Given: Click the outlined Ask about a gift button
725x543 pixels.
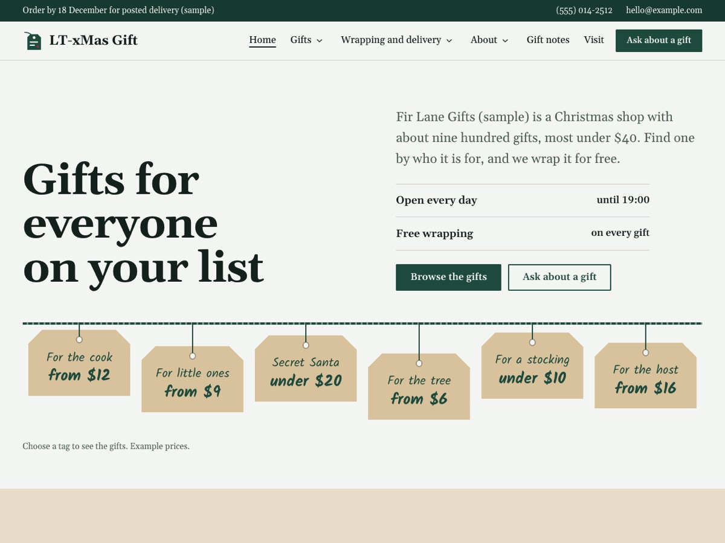Looking at the screenshot, I should coord(559,278).
